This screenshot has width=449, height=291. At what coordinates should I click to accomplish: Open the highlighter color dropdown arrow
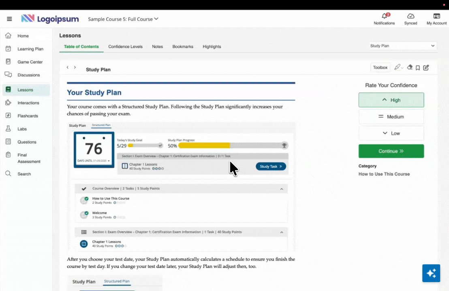pos(402,68)
